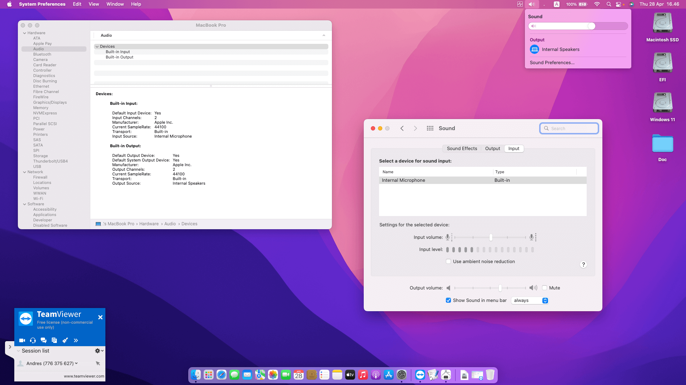Click the show-all grid icon in Sound window
Viewport: 686px width, 385px height.
[x=430, y=128]
